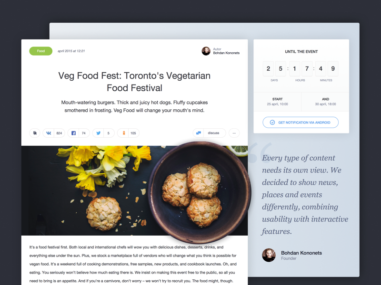
Task: Share on Odnoklassniki (orange icon)
Action: (124, 133)
